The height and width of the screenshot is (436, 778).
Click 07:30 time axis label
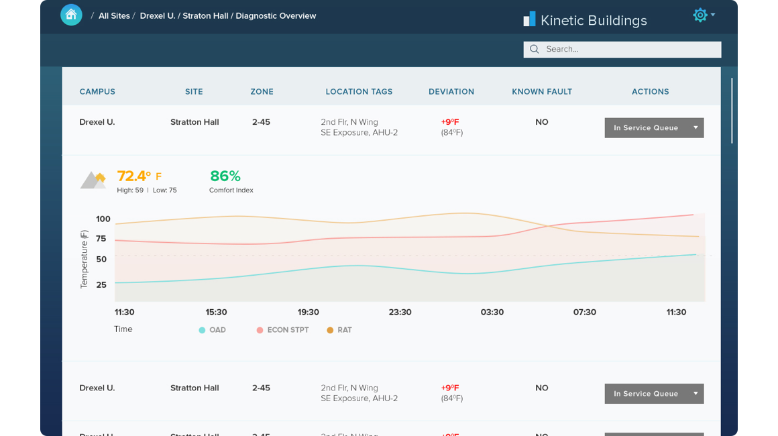(x=584, y=312)
